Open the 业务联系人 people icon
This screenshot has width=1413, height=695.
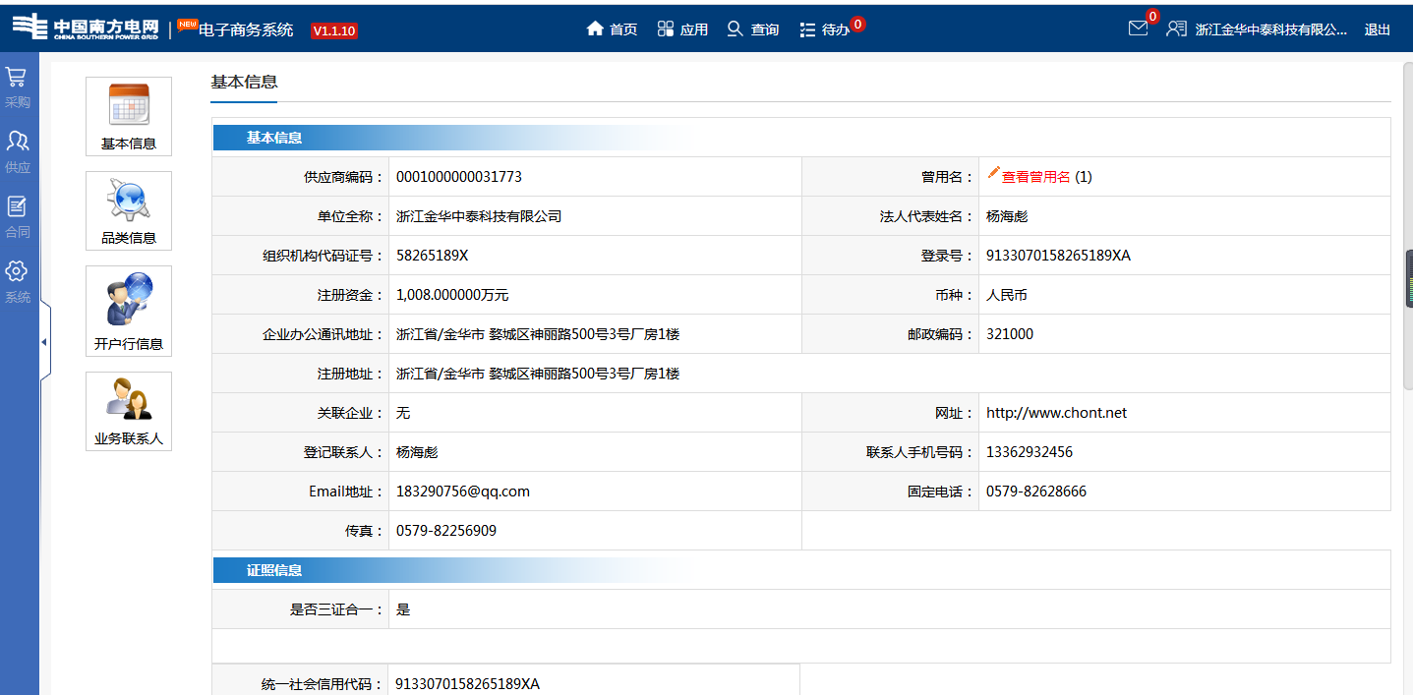click(x=129, y=399)
